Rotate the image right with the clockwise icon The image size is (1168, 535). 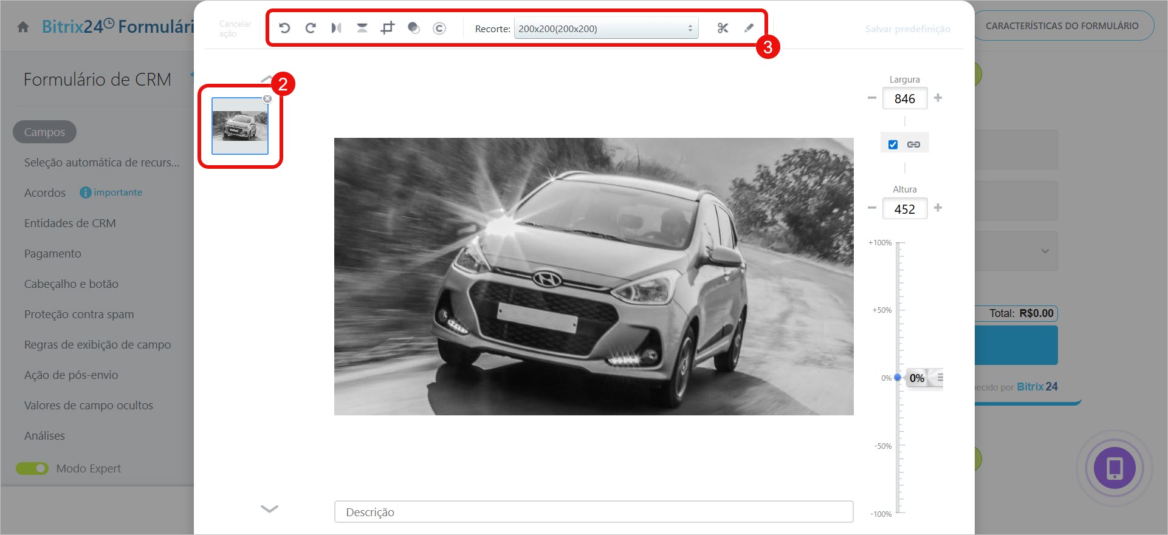pyautogui.click(x=311, y=28)
